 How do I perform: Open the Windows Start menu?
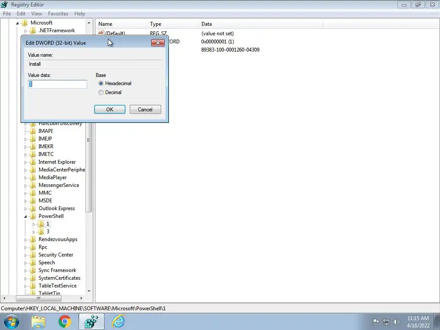click(11, 321)
